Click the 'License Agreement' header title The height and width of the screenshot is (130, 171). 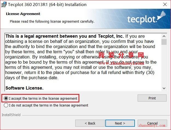click(23, 14)
